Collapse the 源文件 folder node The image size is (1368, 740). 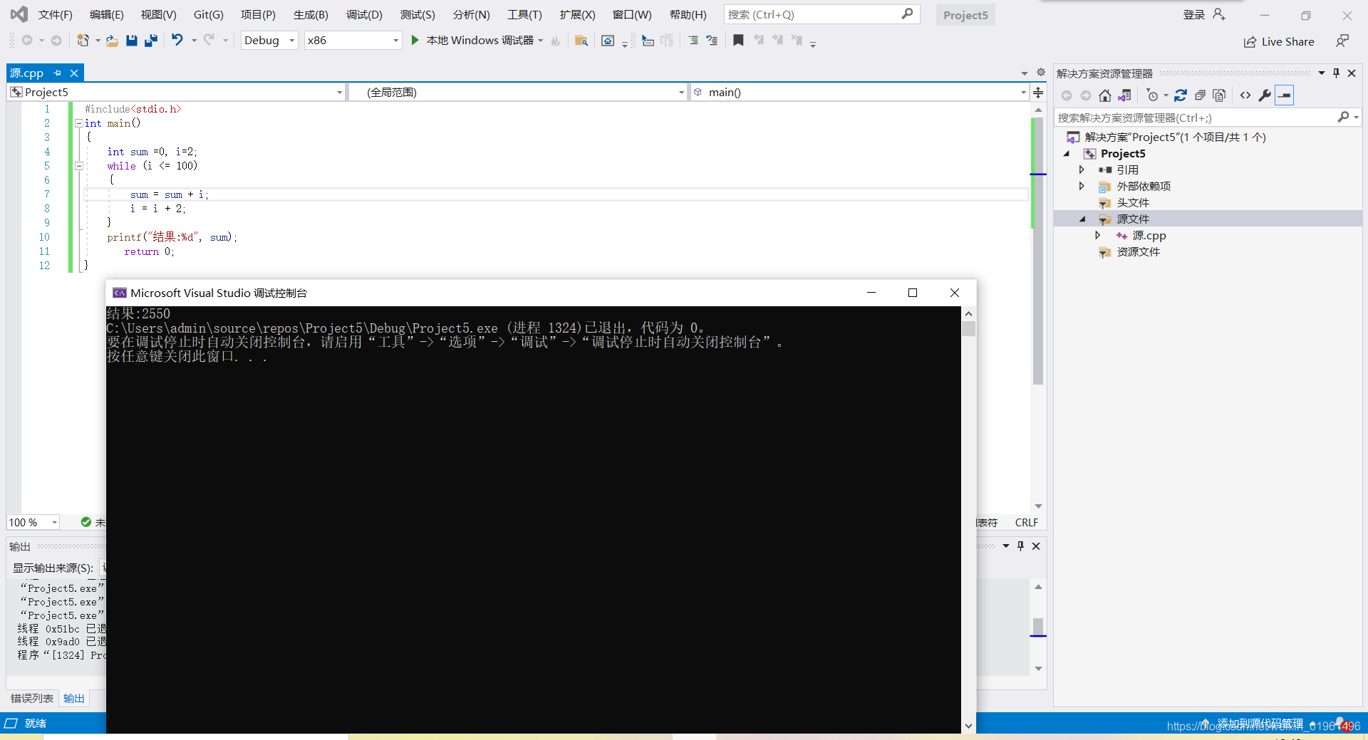(1082, 219)
